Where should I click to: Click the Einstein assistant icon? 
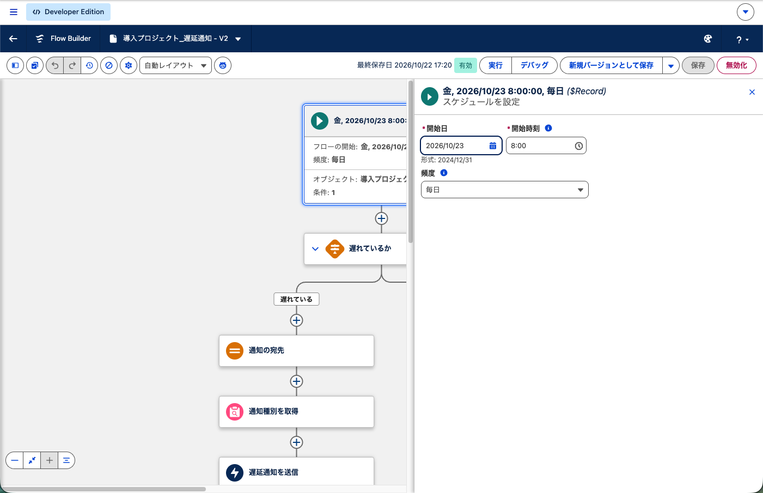(x=223, y=65)
